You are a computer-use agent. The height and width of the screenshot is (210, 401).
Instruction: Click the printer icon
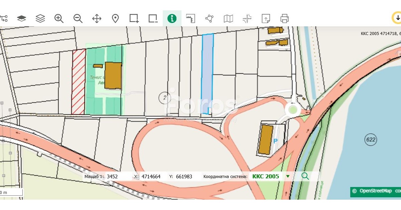285,18
